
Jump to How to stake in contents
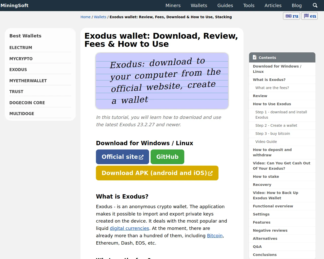click(282, 177)
